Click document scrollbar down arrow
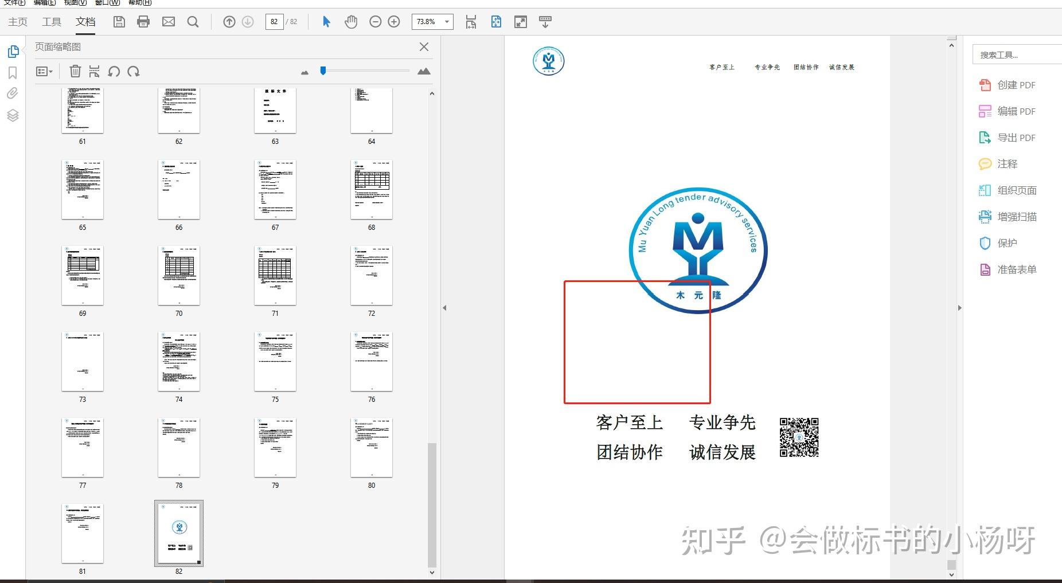The image size is (1062, 583). click(x=951, y=574)
